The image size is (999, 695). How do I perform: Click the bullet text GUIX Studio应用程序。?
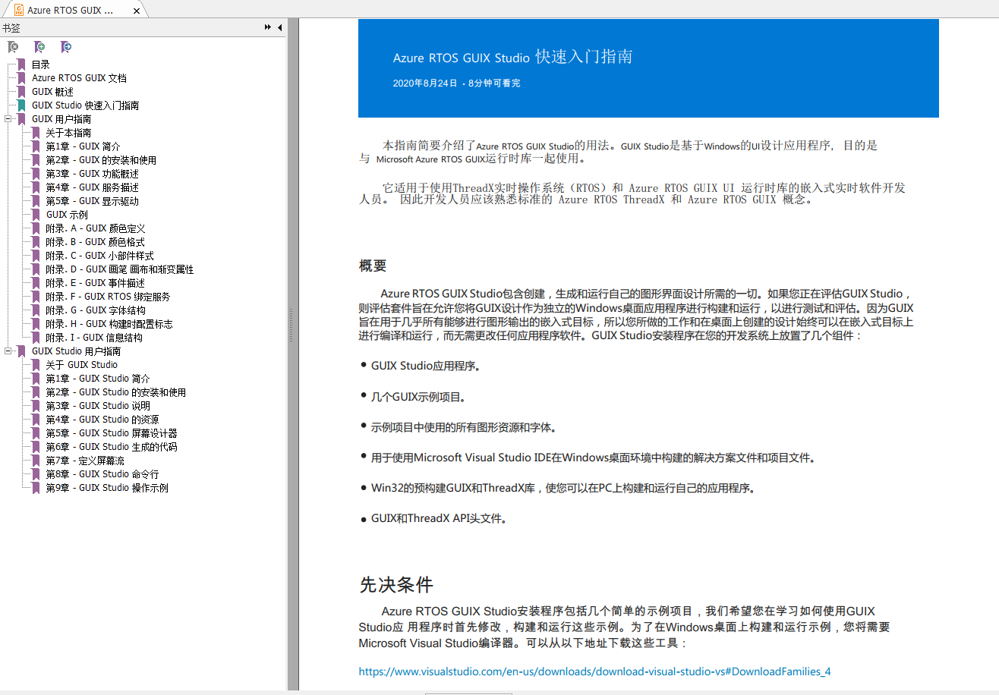click(x=426, y=366)
